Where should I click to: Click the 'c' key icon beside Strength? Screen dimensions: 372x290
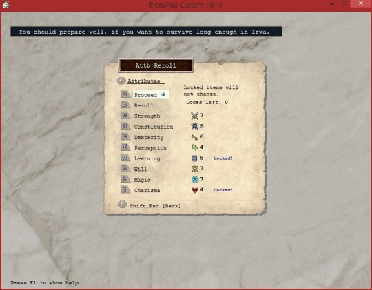point(125,115)
